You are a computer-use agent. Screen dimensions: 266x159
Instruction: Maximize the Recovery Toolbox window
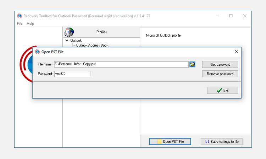click(231, 16)
